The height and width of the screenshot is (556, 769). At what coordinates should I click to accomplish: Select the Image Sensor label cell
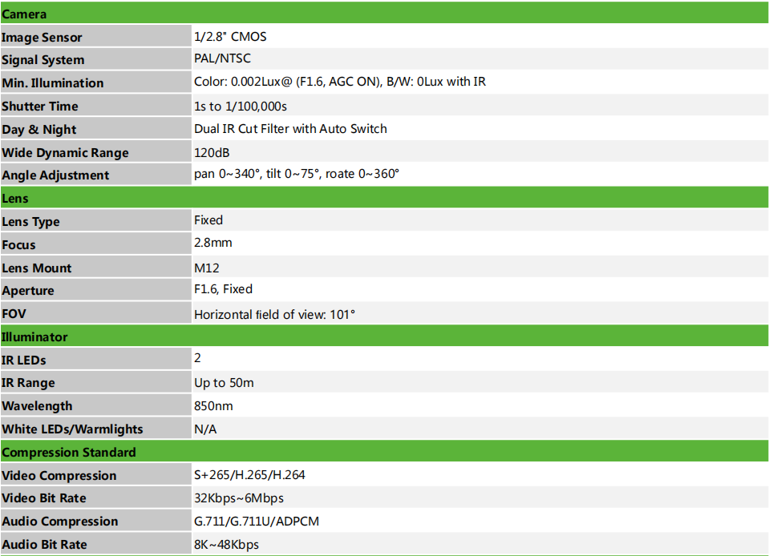click(96, 36)
